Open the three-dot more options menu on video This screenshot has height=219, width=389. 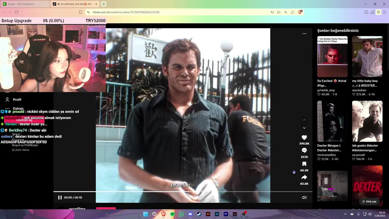coord(304,34)
